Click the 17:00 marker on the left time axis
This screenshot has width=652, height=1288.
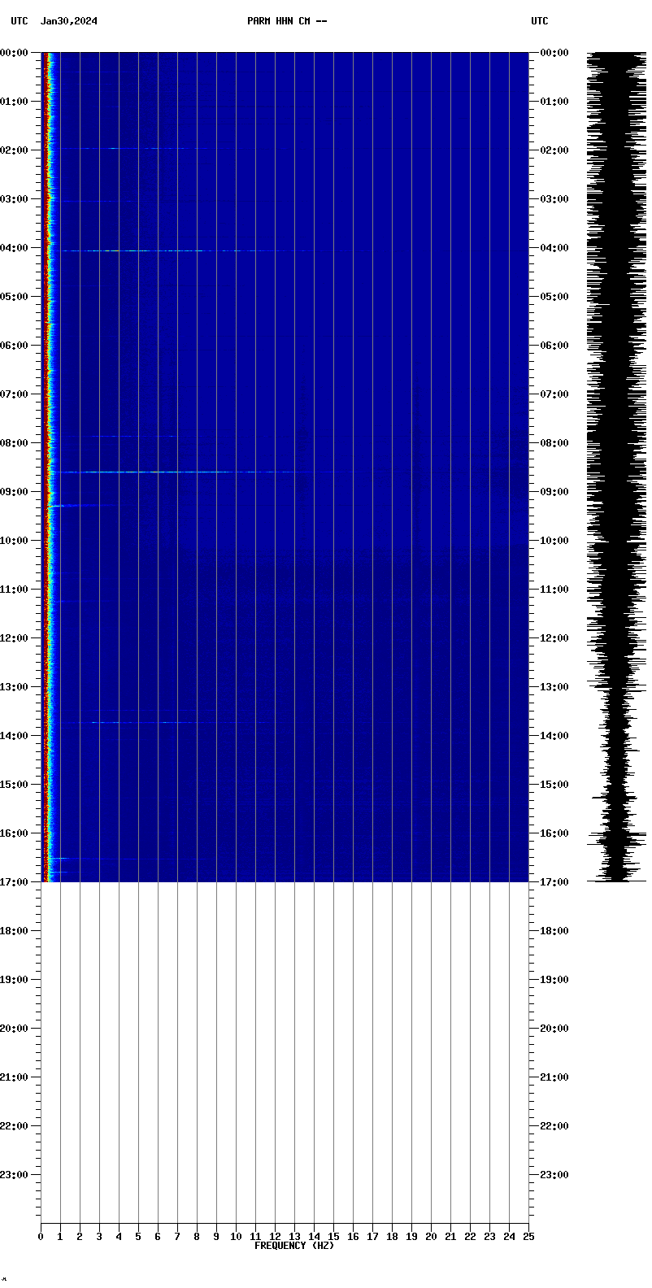(16, 882)
